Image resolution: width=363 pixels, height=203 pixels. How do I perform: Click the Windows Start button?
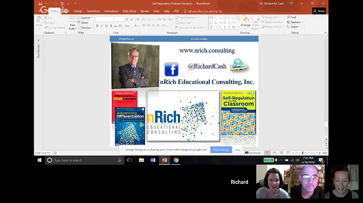tap(40, 160)
